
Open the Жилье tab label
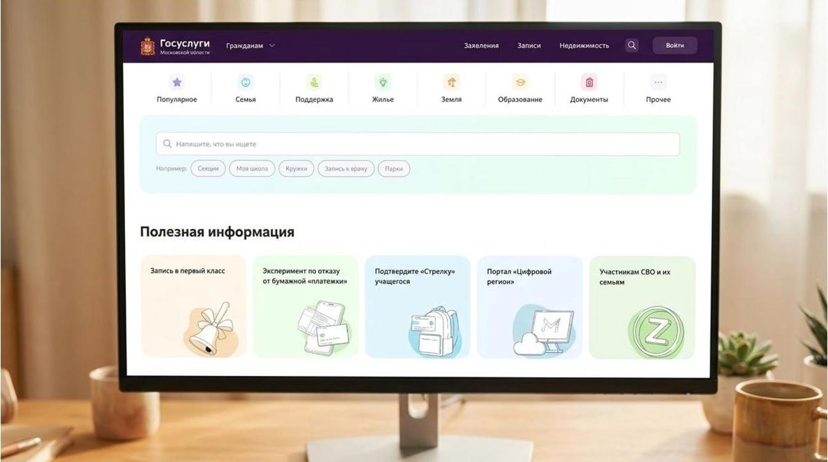coord(383,100)
